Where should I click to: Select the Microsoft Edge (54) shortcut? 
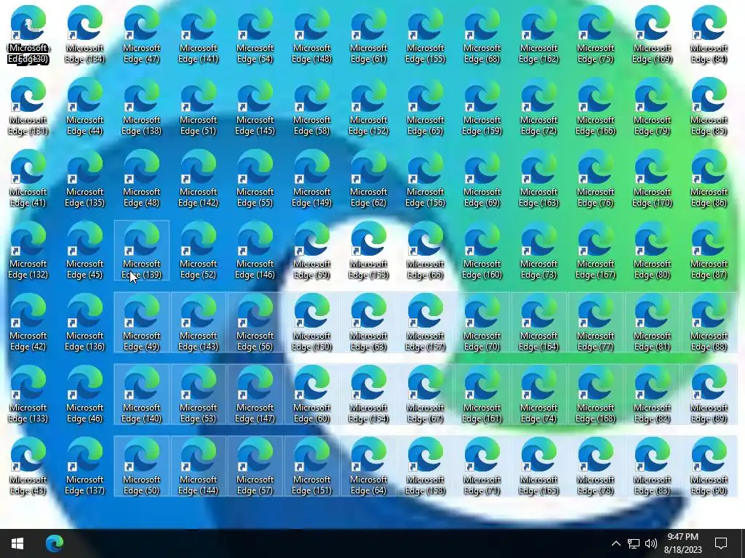tap(255, 34)
